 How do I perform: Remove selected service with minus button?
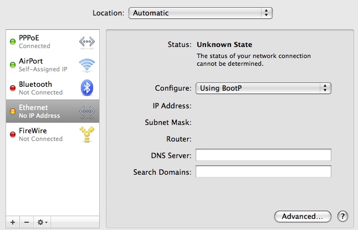pyautogui.click(x=27, y=222)
